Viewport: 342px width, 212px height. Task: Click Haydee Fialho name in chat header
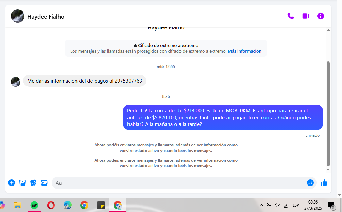tap(46, 17)
